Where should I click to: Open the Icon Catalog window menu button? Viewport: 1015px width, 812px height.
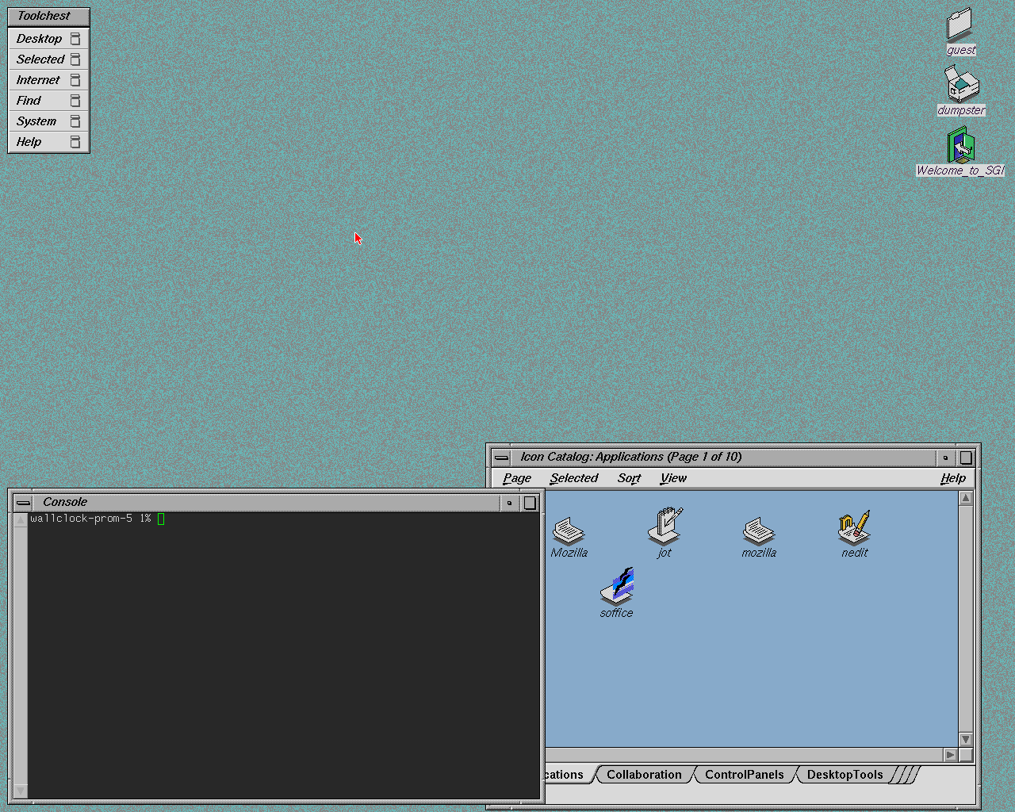coord(501,458)
